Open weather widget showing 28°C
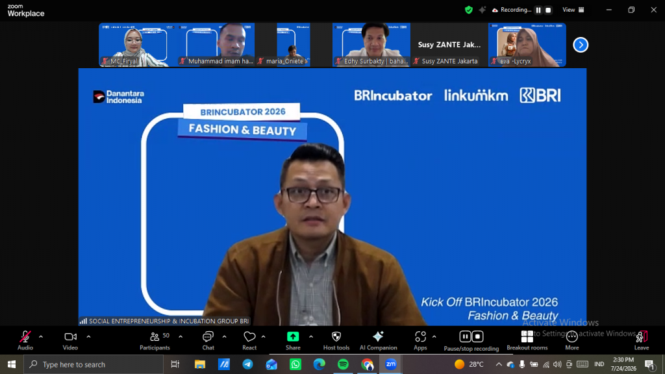665x374 pixels. click(469, 364)
